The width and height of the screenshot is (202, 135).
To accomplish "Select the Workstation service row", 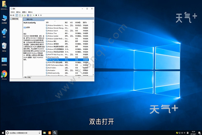I will [67, 71].
